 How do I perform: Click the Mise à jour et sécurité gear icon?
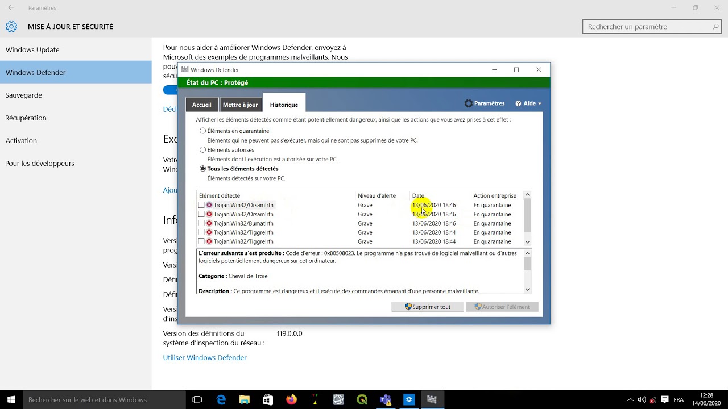click(x=11, y=27)
